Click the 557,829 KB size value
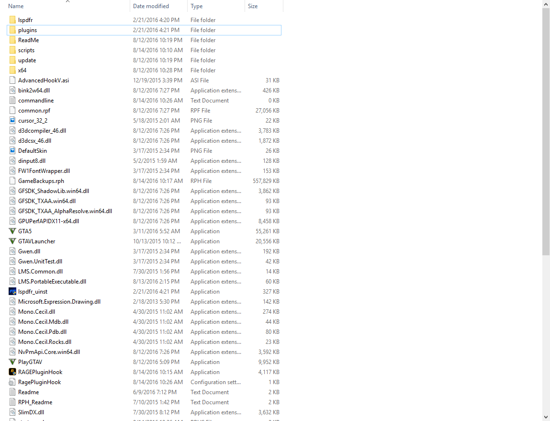Image resolution: width=550 pixels, height=421 pixels. coord(266,181)
